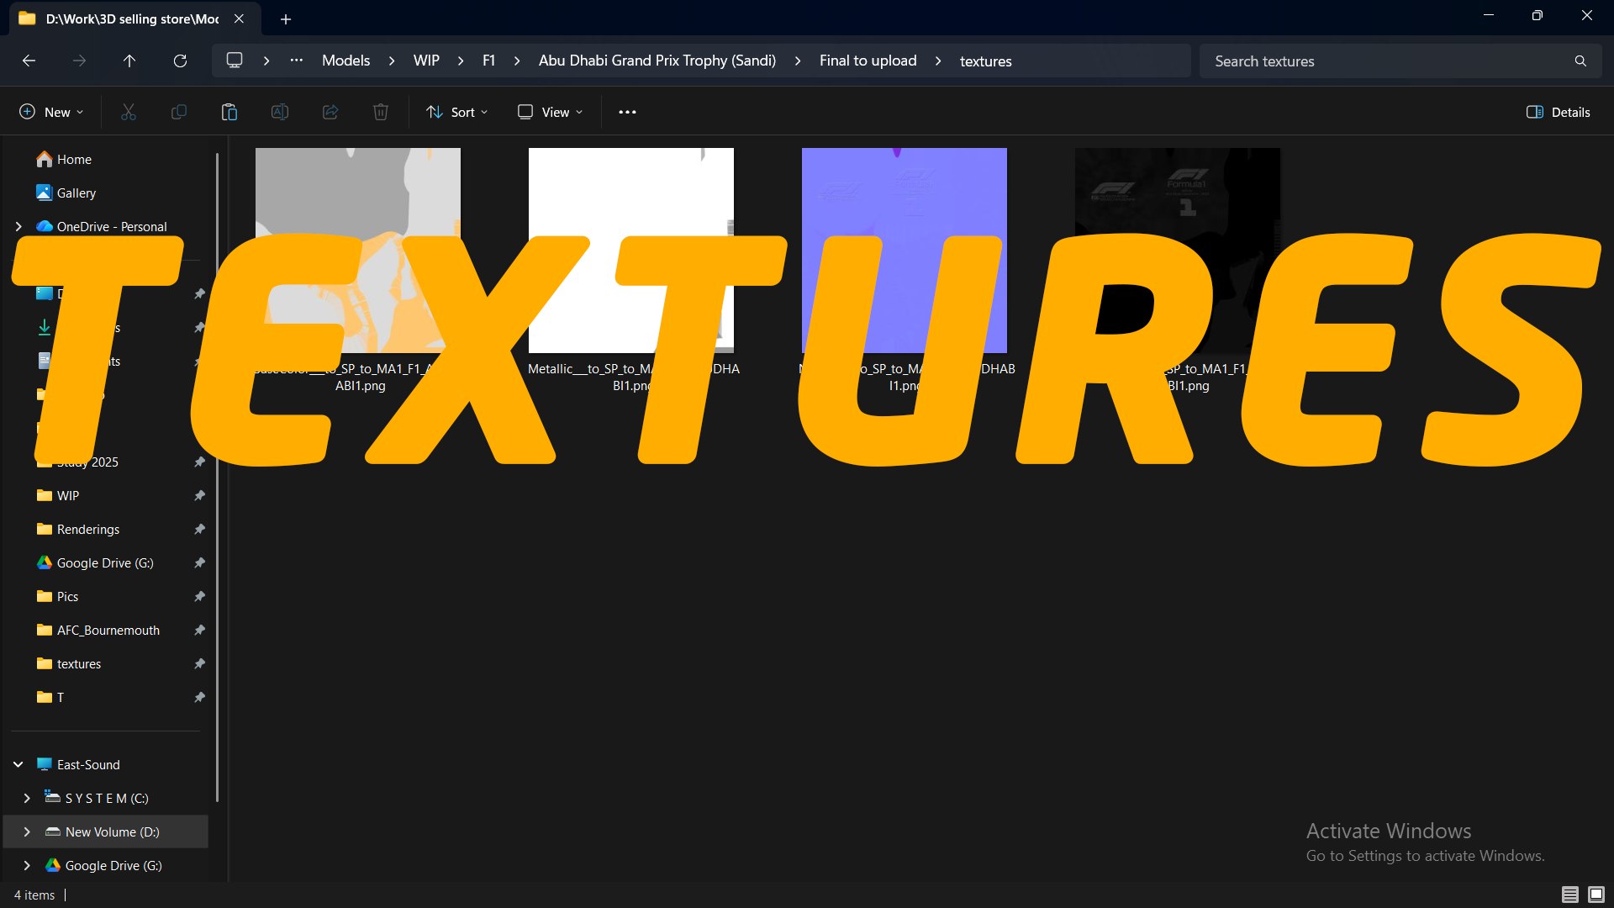Navigate to Final to upload breadcrumb
The width and height of the screenshot is (1614, 908).
(868, 61)
